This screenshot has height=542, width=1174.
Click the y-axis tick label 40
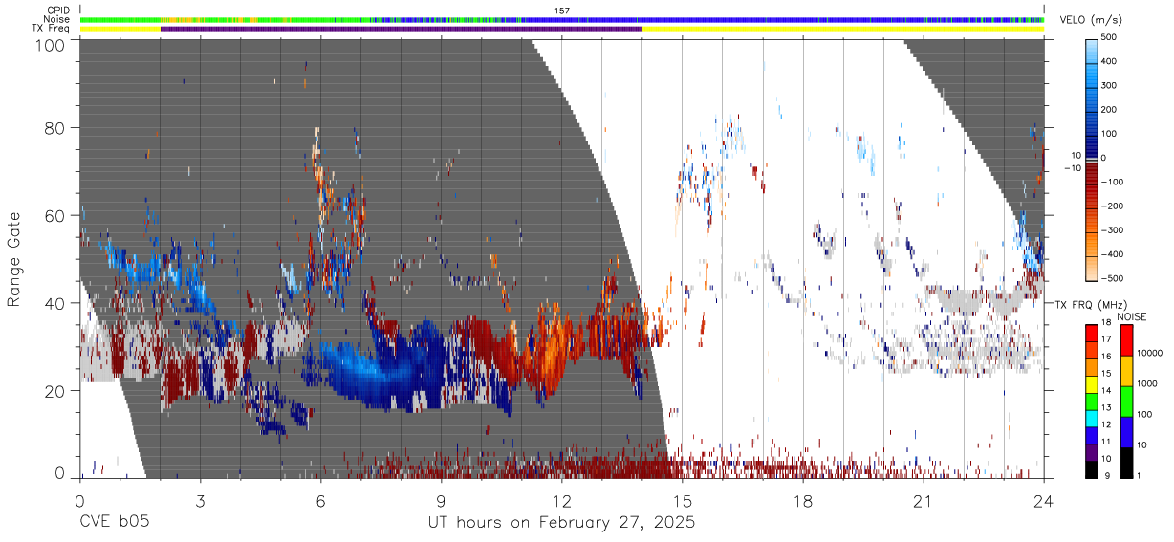[x=54, y=303]
